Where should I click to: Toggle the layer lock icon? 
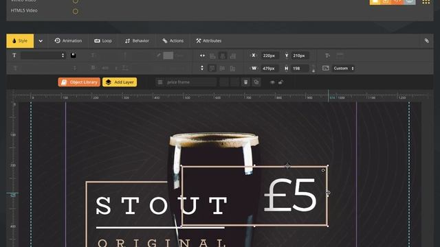(280, 82)
